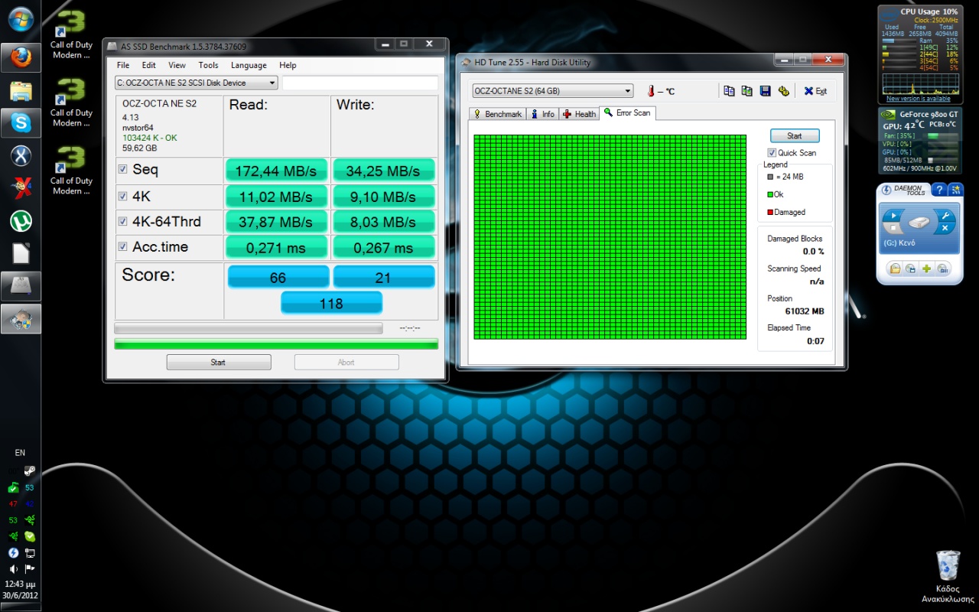The width and height of the screenshot is (979, 612).
Task: Click '61032 MB' position value in HD Tune
Action: [x=805, y=311]
